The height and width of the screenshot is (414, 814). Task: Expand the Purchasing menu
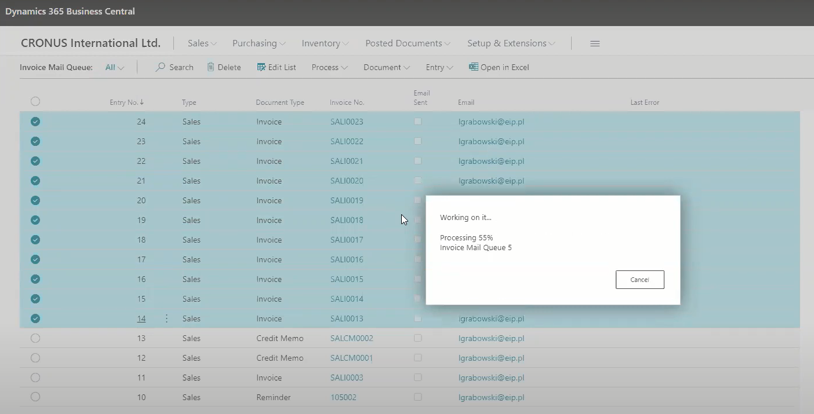pyautogui.click(x=259, y=43)
